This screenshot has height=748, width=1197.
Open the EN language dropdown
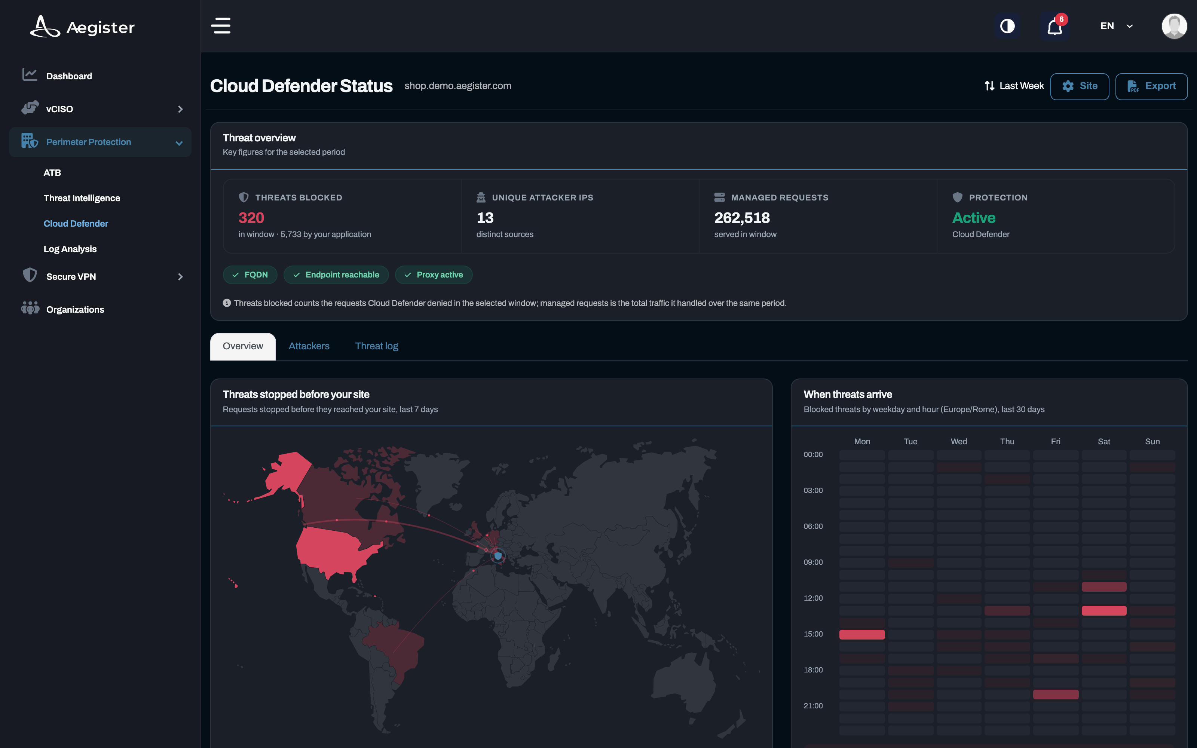pos(1116,26)
